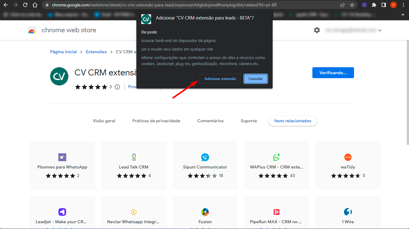
Task: Open Sipuni Communicator title text
Action: pos(205,167)
